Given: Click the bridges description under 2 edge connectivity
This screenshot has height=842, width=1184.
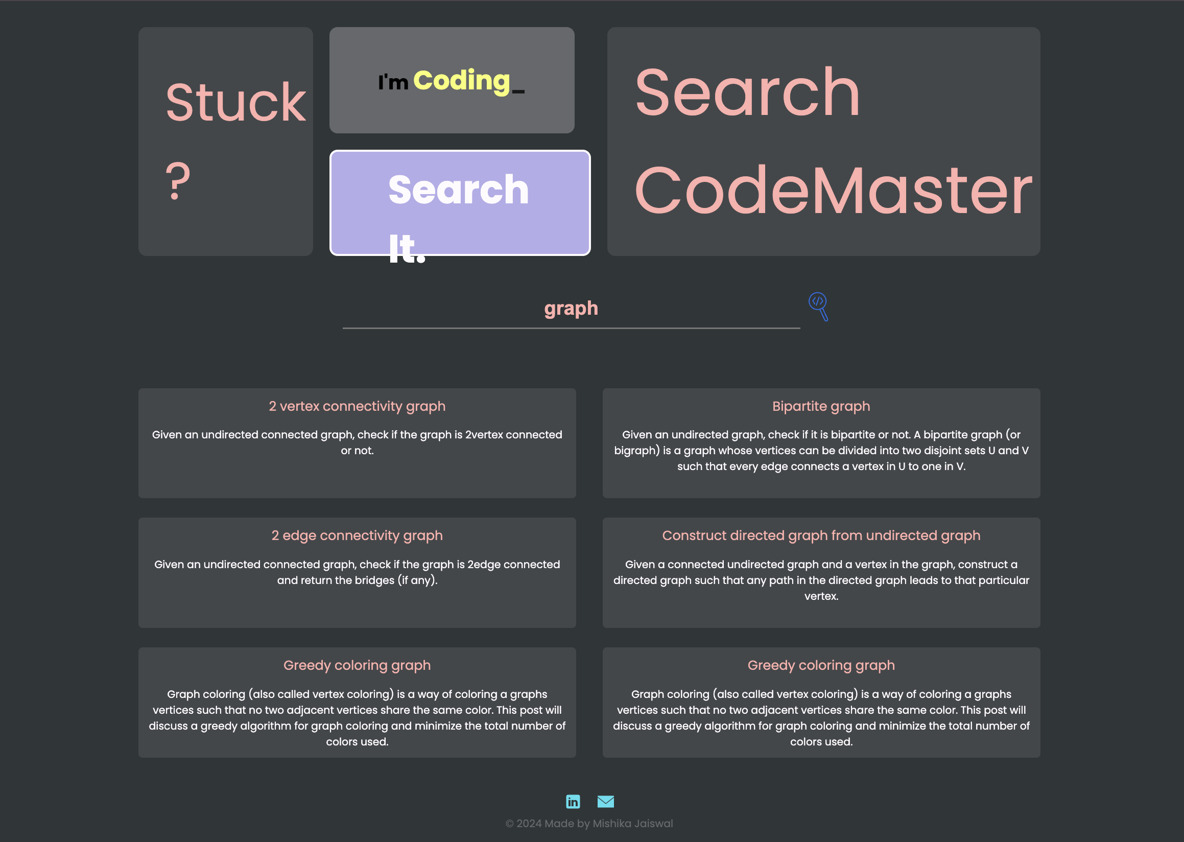Looking at the screenshot, I should (357, 572).
